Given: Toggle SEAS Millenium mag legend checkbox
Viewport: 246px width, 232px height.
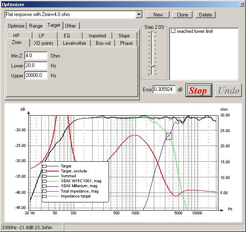Looking at the screenshot, I should click(44, 186).
